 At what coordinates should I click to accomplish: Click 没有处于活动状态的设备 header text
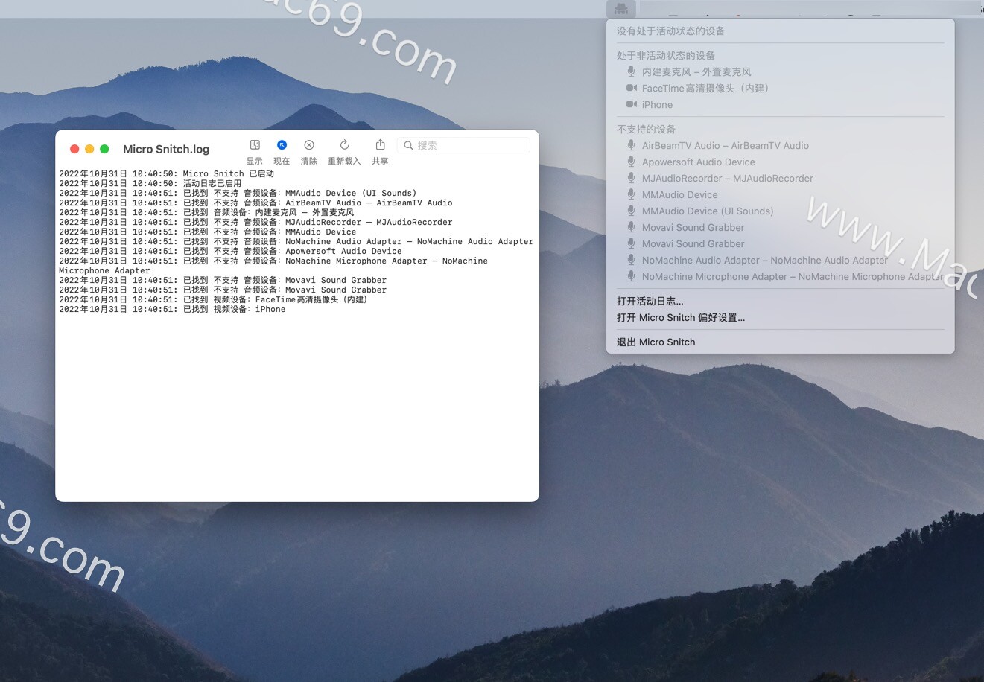(670, 31)
